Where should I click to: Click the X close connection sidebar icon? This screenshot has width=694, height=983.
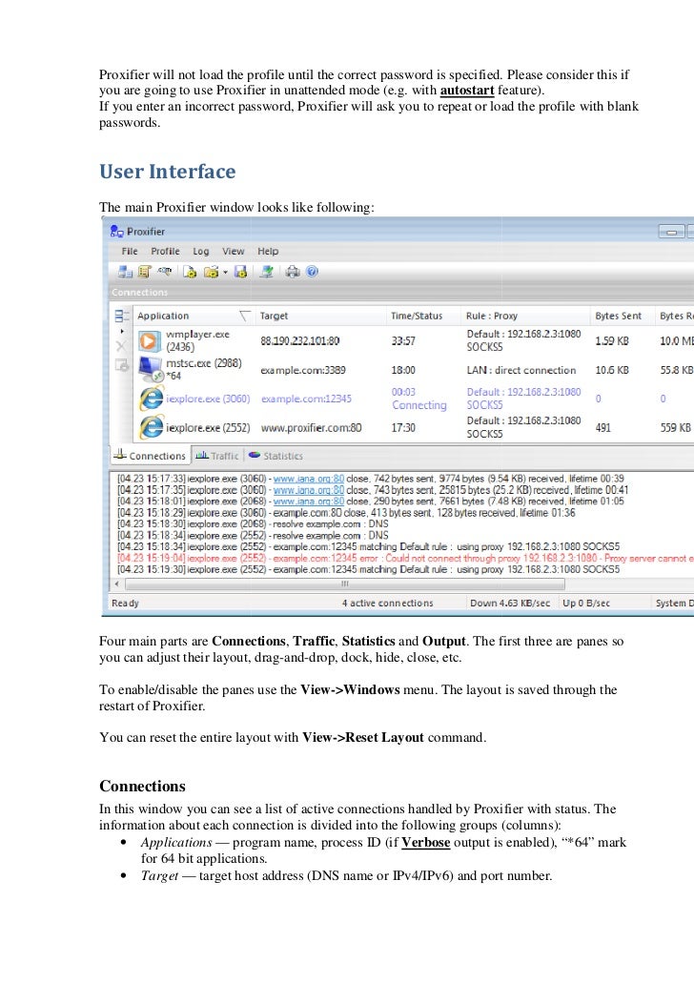(x=122, y=345)
